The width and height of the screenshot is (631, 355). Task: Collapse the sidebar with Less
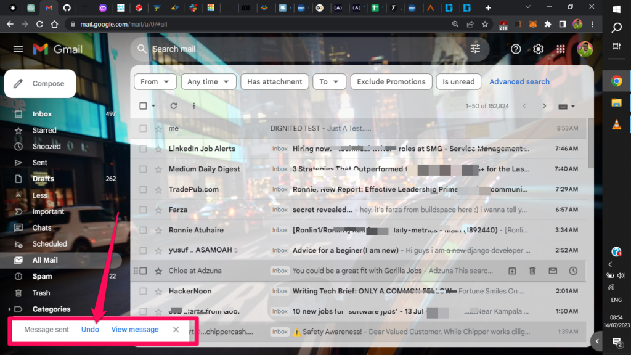click(x=39, y=195)
